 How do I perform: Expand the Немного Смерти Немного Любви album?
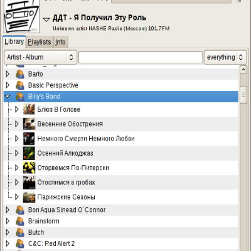17,139
